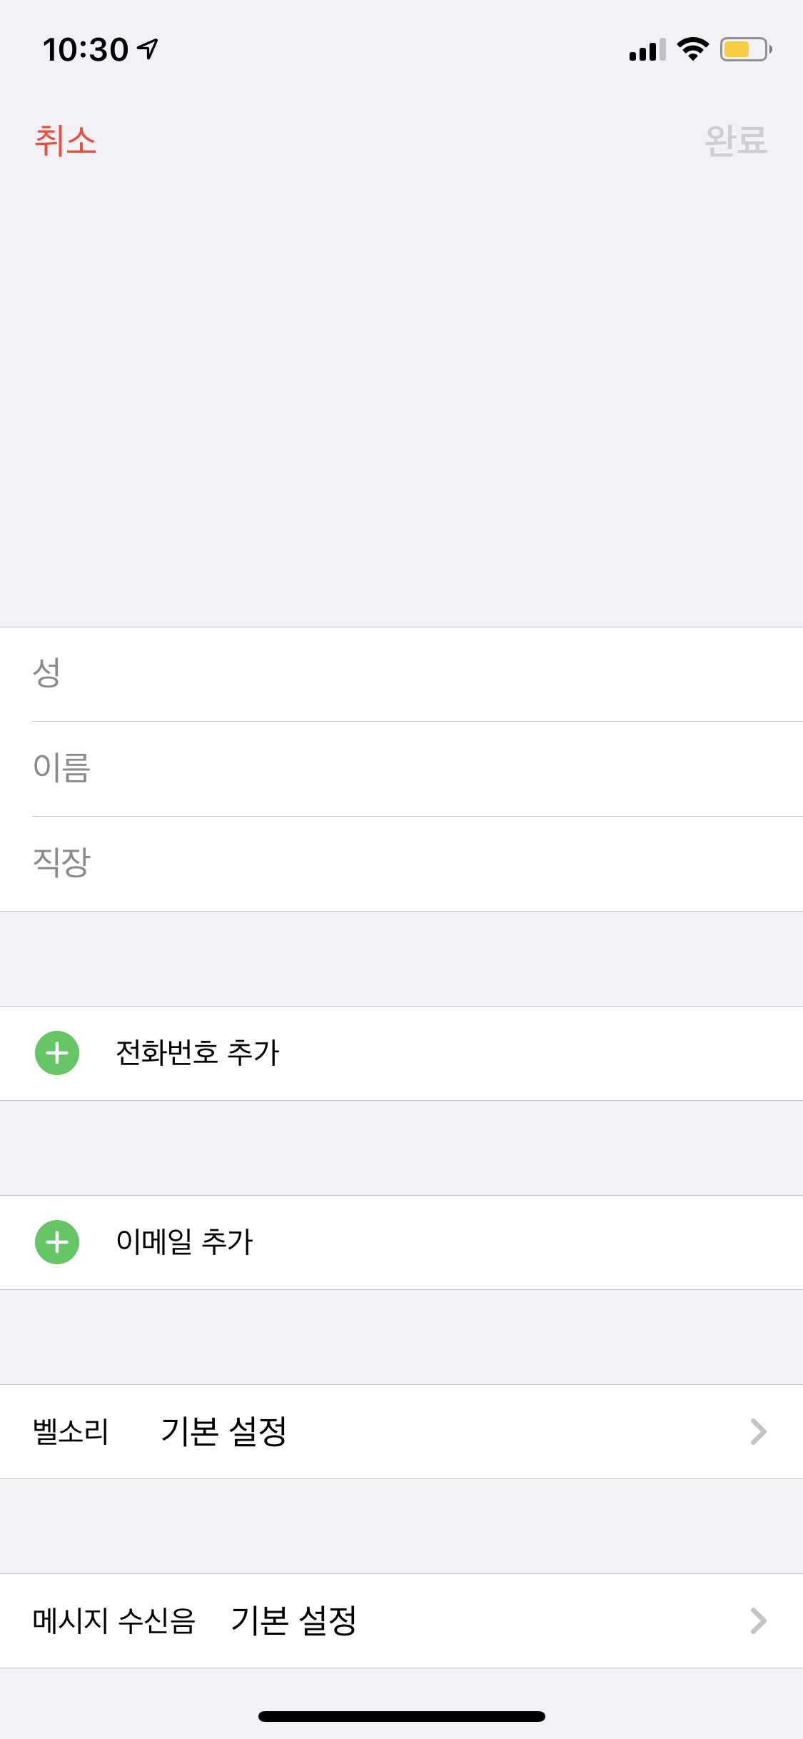
Task: Tap the empty contact photo area
Action: click(x=401, y=393)
